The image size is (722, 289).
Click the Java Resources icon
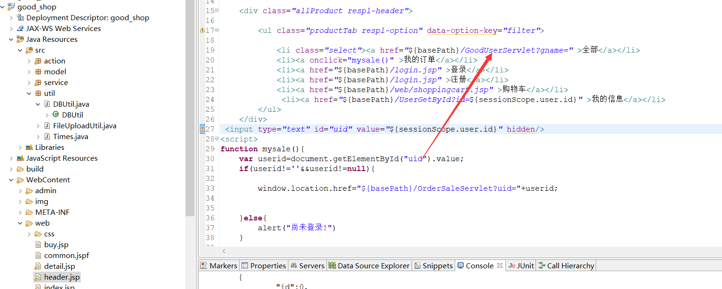tap(20, 39)
